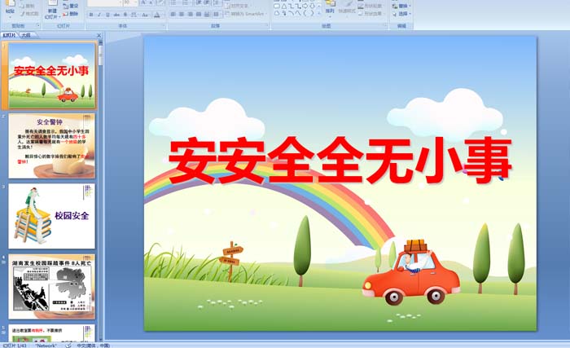Select the rectangle shape in gallery

277,7
